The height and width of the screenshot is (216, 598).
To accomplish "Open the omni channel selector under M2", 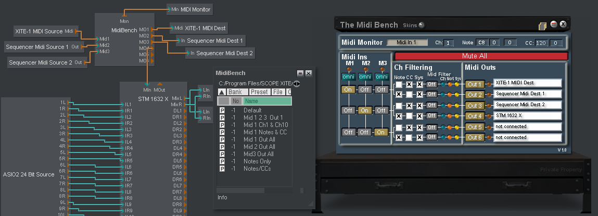I will point(365,77).
